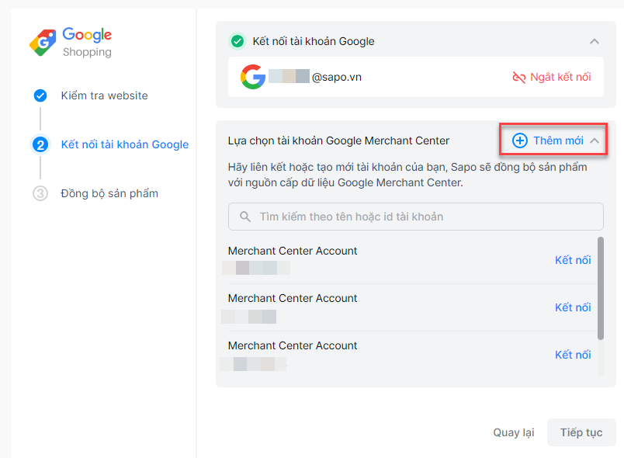Image resolution: width=624 pixels, height=458 pixels.
Task: Click the account list vertical scrollbar
Action: tap(601, 289)
